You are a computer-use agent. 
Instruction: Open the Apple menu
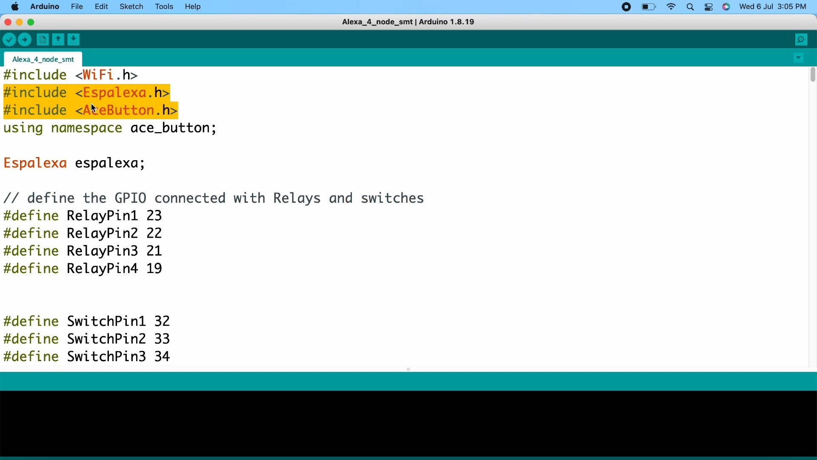[15, 7]
